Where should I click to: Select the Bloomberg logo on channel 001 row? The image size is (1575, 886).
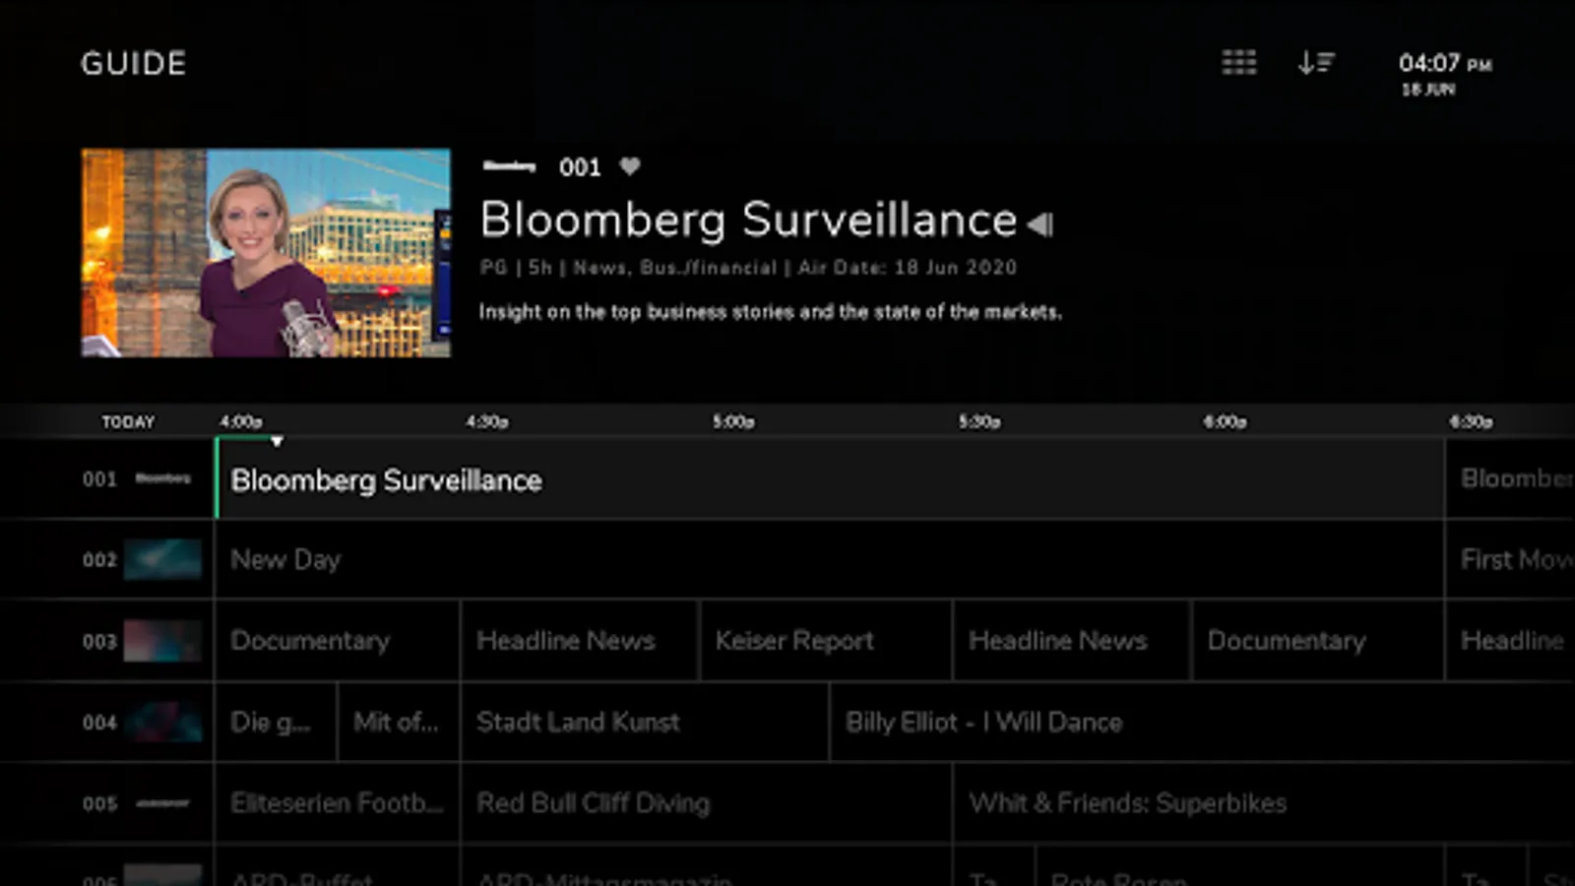pos(162,478)
